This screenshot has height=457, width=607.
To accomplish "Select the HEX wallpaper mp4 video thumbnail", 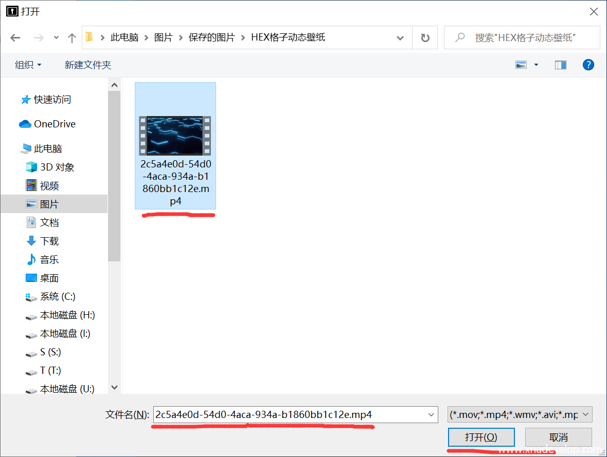I will coord(175,136).
